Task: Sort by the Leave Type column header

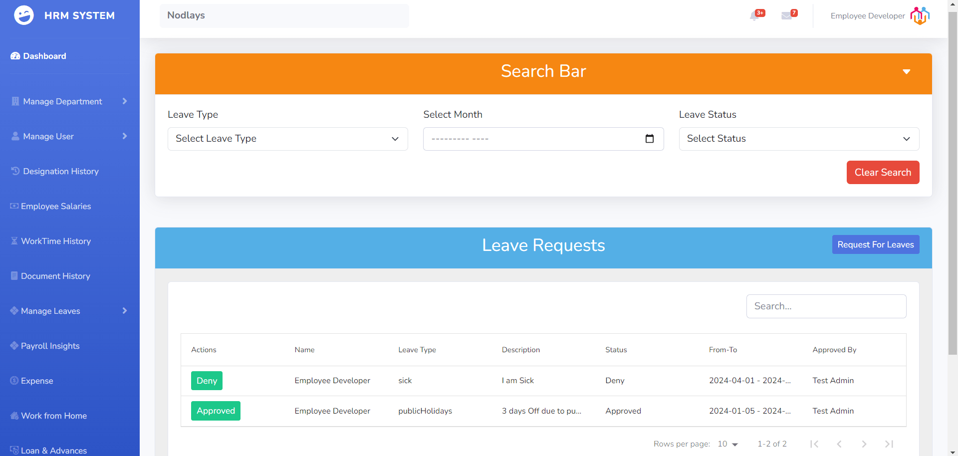Action: click(417, 350)
